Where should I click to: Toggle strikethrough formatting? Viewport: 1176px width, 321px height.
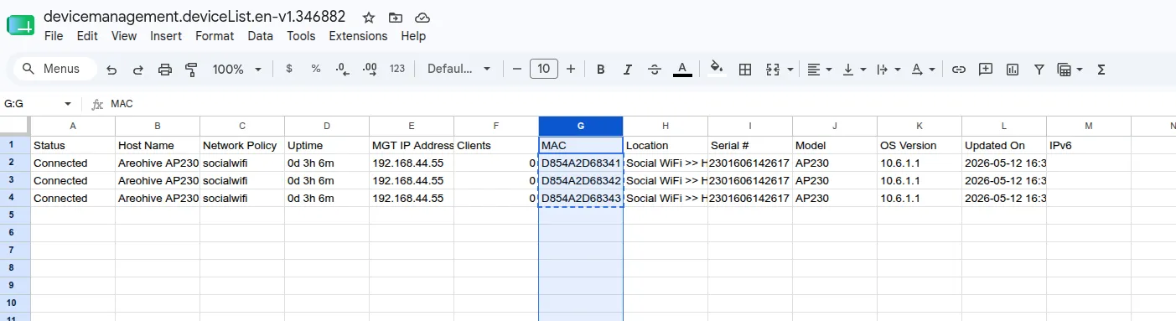coord(655,69)
